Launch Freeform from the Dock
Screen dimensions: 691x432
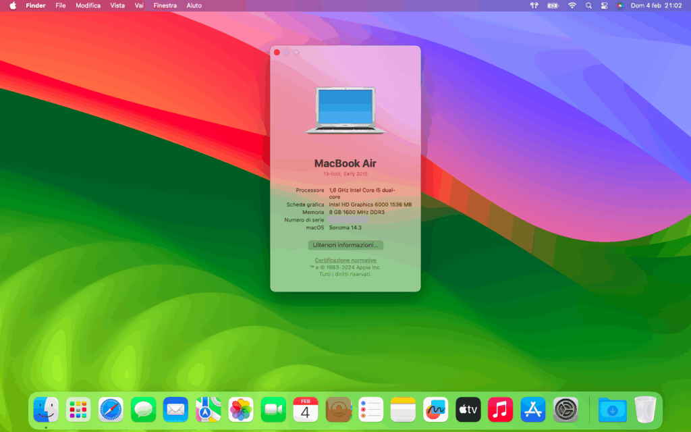pyautogui.click(x=435, y=410)
